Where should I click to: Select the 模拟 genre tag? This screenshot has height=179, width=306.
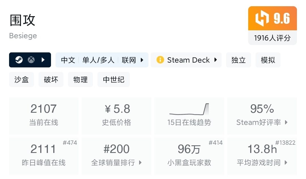pos(268,60)
